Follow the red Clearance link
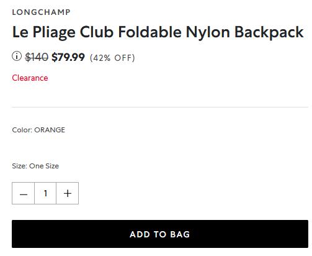312x256 pixels. point(30,78)
